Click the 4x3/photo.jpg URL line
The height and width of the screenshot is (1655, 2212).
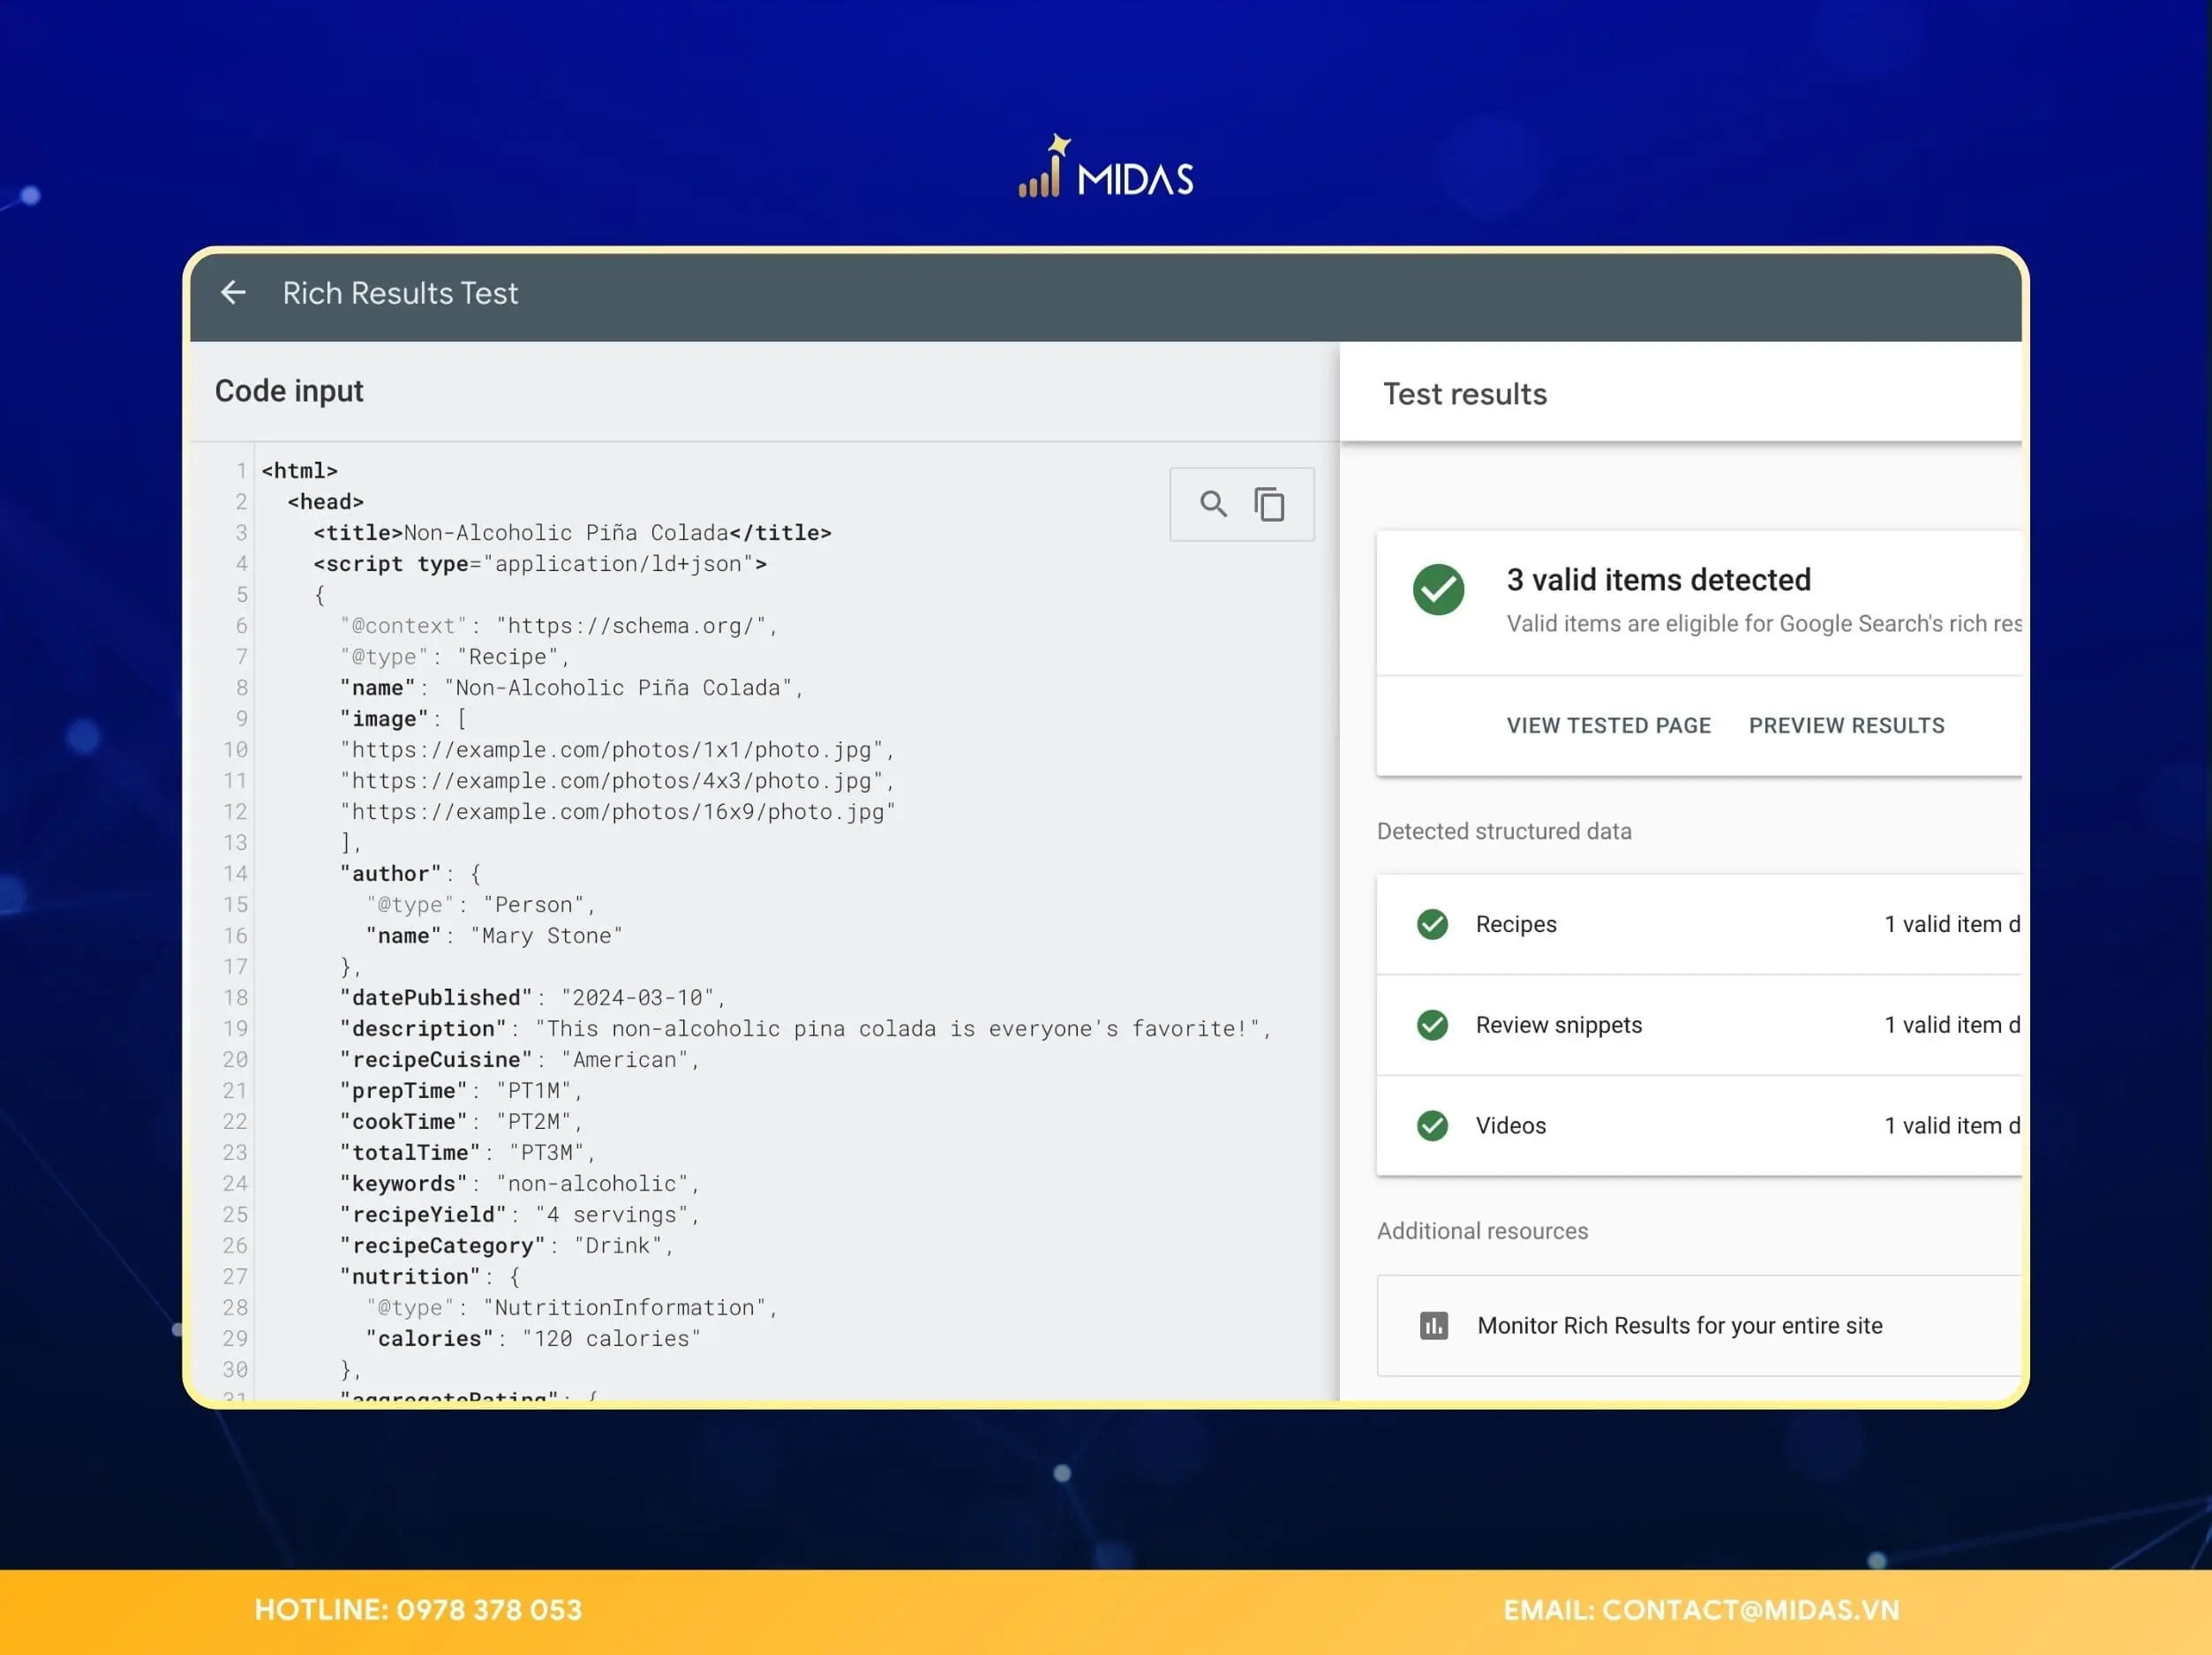tap(617, 781)
